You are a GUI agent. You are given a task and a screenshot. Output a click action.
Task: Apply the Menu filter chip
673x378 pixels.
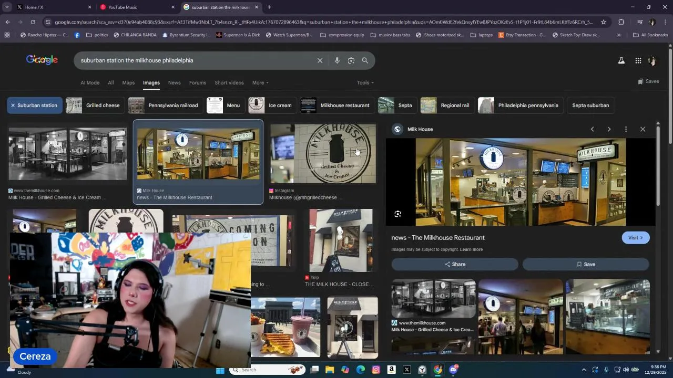click(x=226, y=106)
